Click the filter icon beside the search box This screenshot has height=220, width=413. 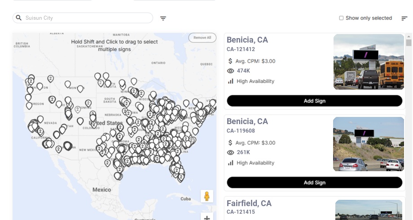coord(163,18)
